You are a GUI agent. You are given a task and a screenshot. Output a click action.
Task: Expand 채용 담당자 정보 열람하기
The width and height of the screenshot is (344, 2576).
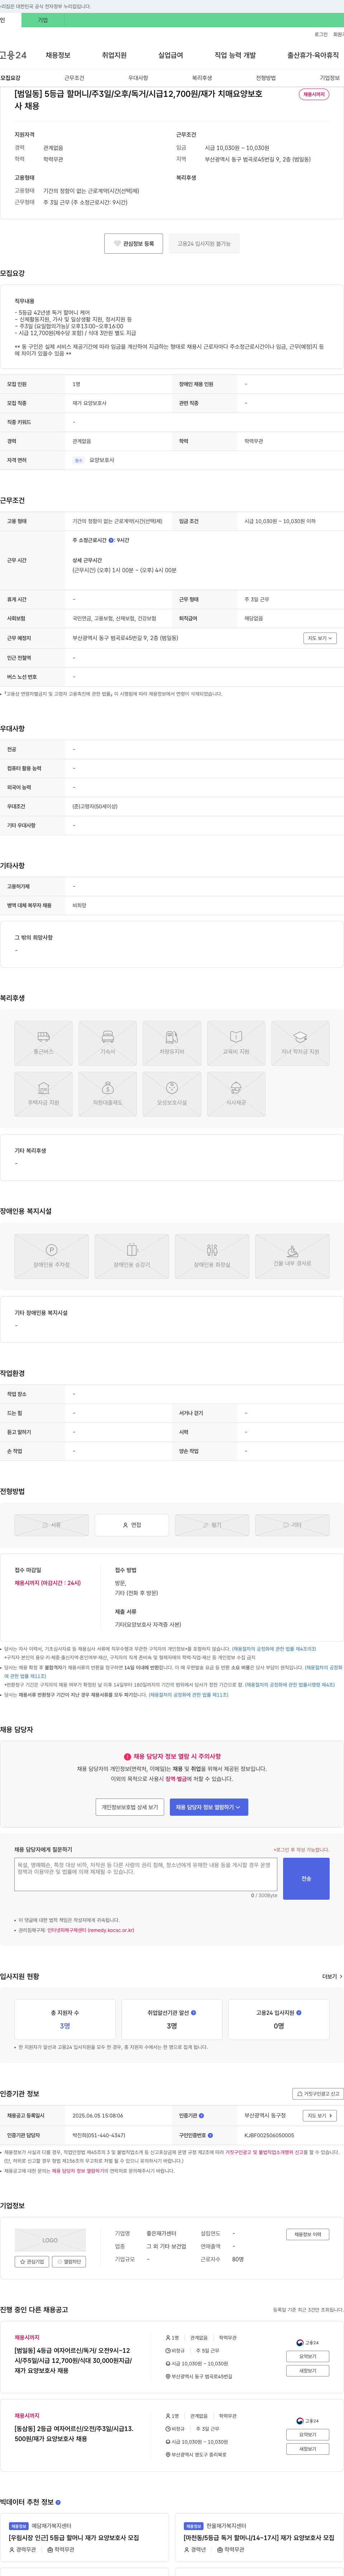(x=209, y=1807)
